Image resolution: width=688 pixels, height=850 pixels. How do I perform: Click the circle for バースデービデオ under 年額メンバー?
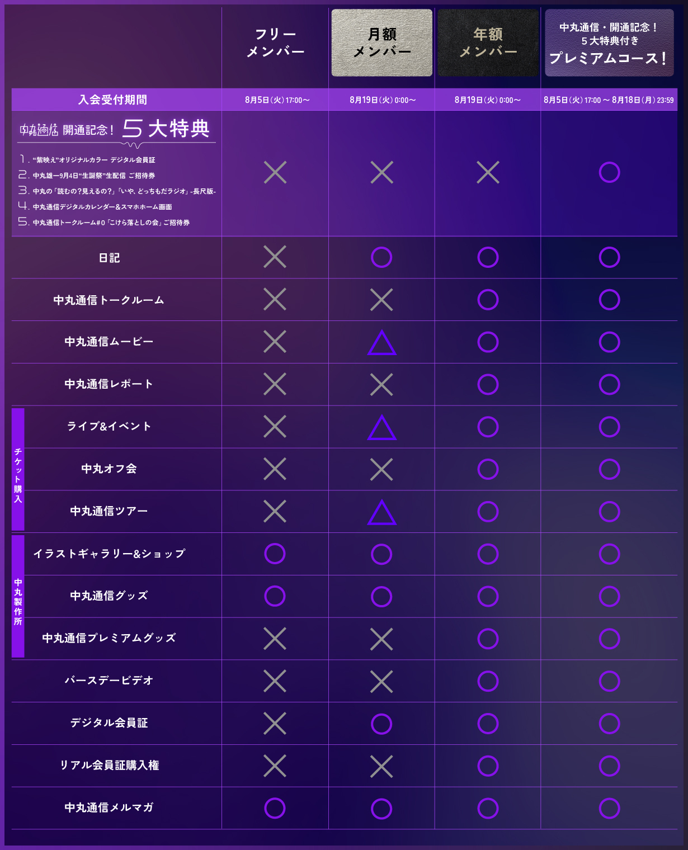[488, 681]
